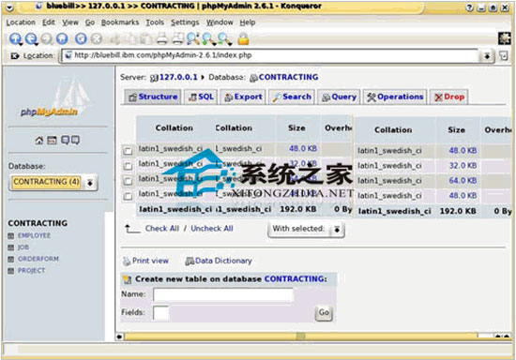Reload the page with the toolbar icon
Viewport: 516px width, 360px height.
click(81, 38)
